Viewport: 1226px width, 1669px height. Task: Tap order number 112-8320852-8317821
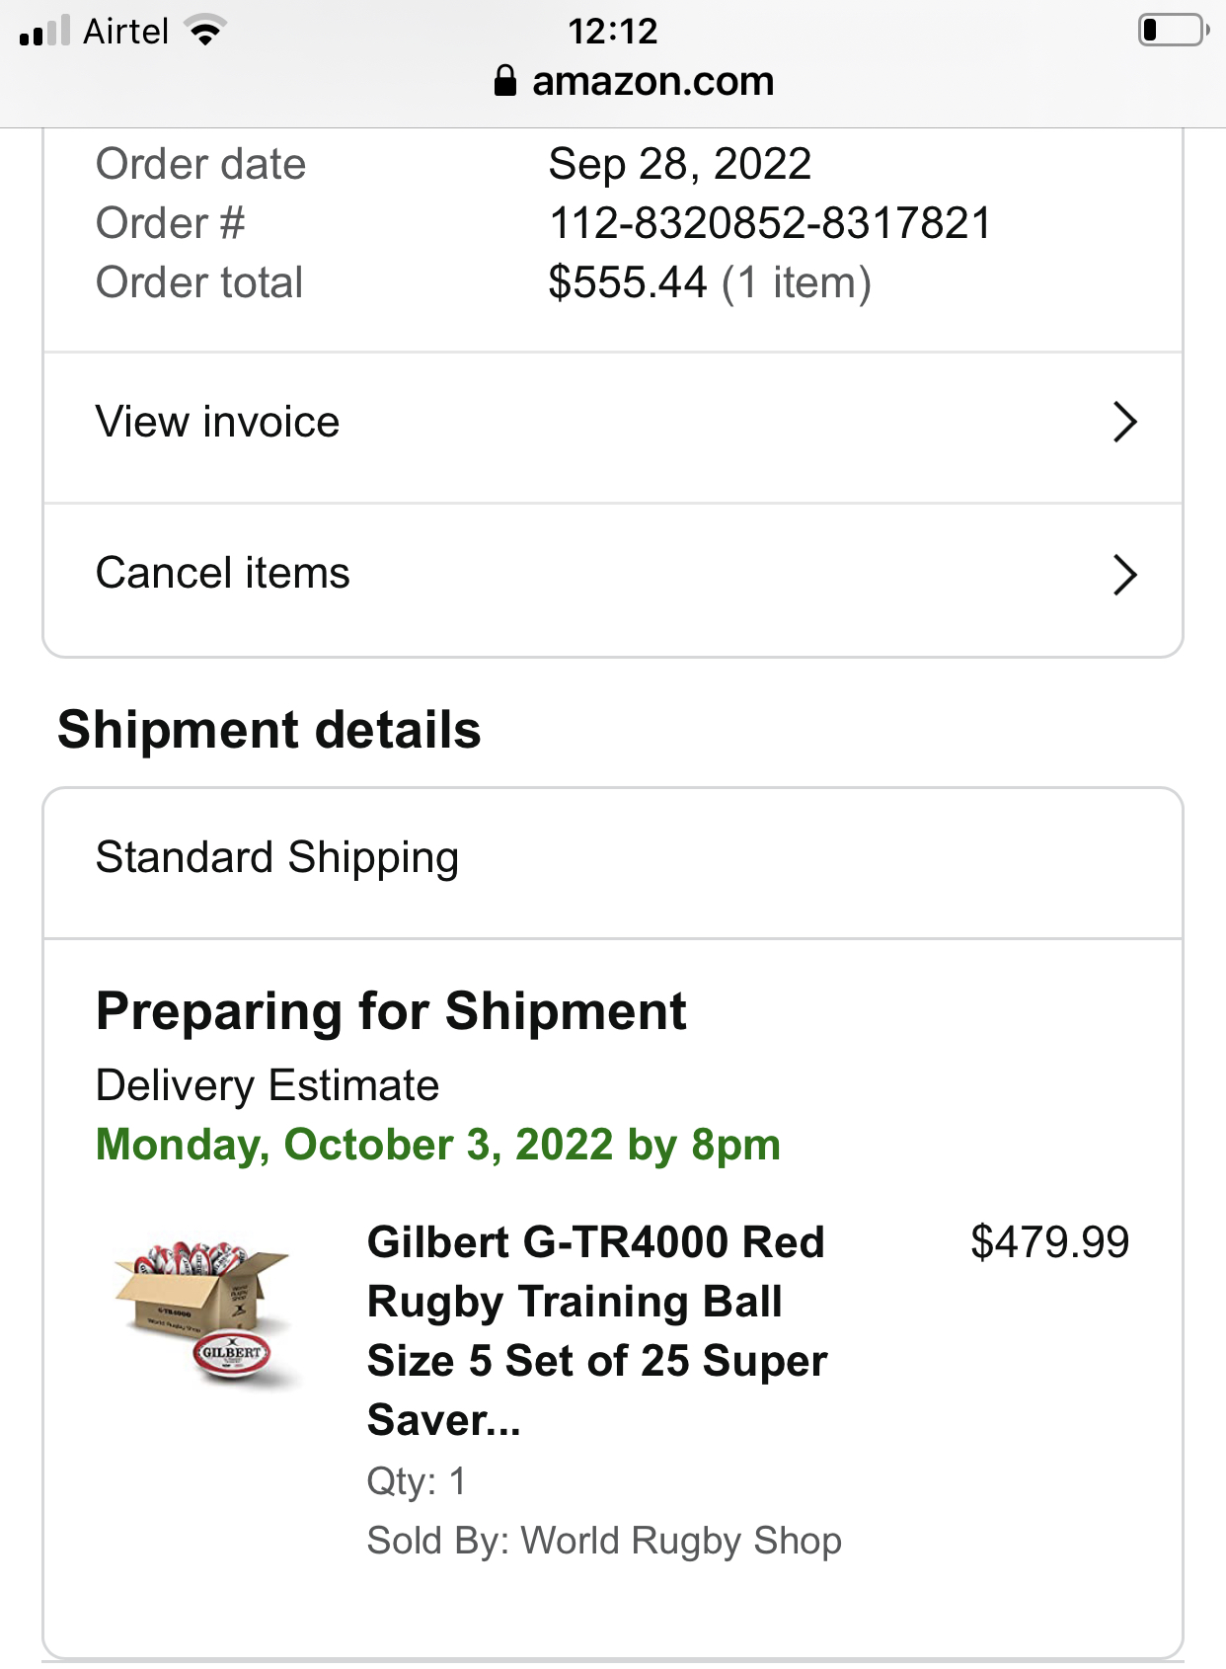point(770,223)
